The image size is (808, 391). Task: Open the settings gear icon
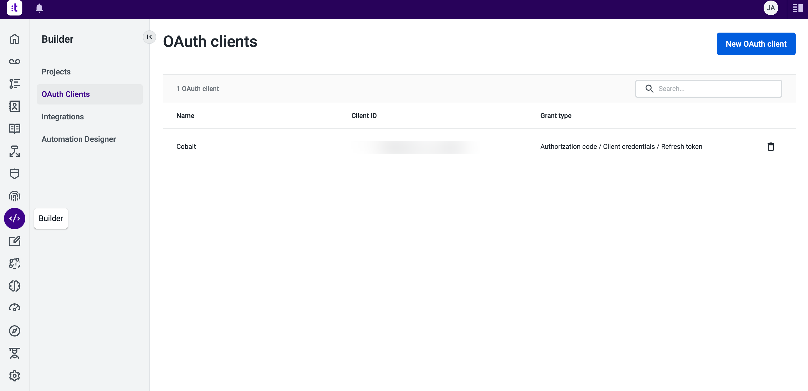pos(14,376)
